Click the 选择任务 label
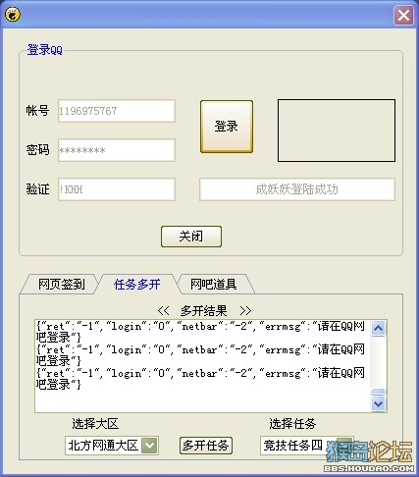 (x=292, y=424)
